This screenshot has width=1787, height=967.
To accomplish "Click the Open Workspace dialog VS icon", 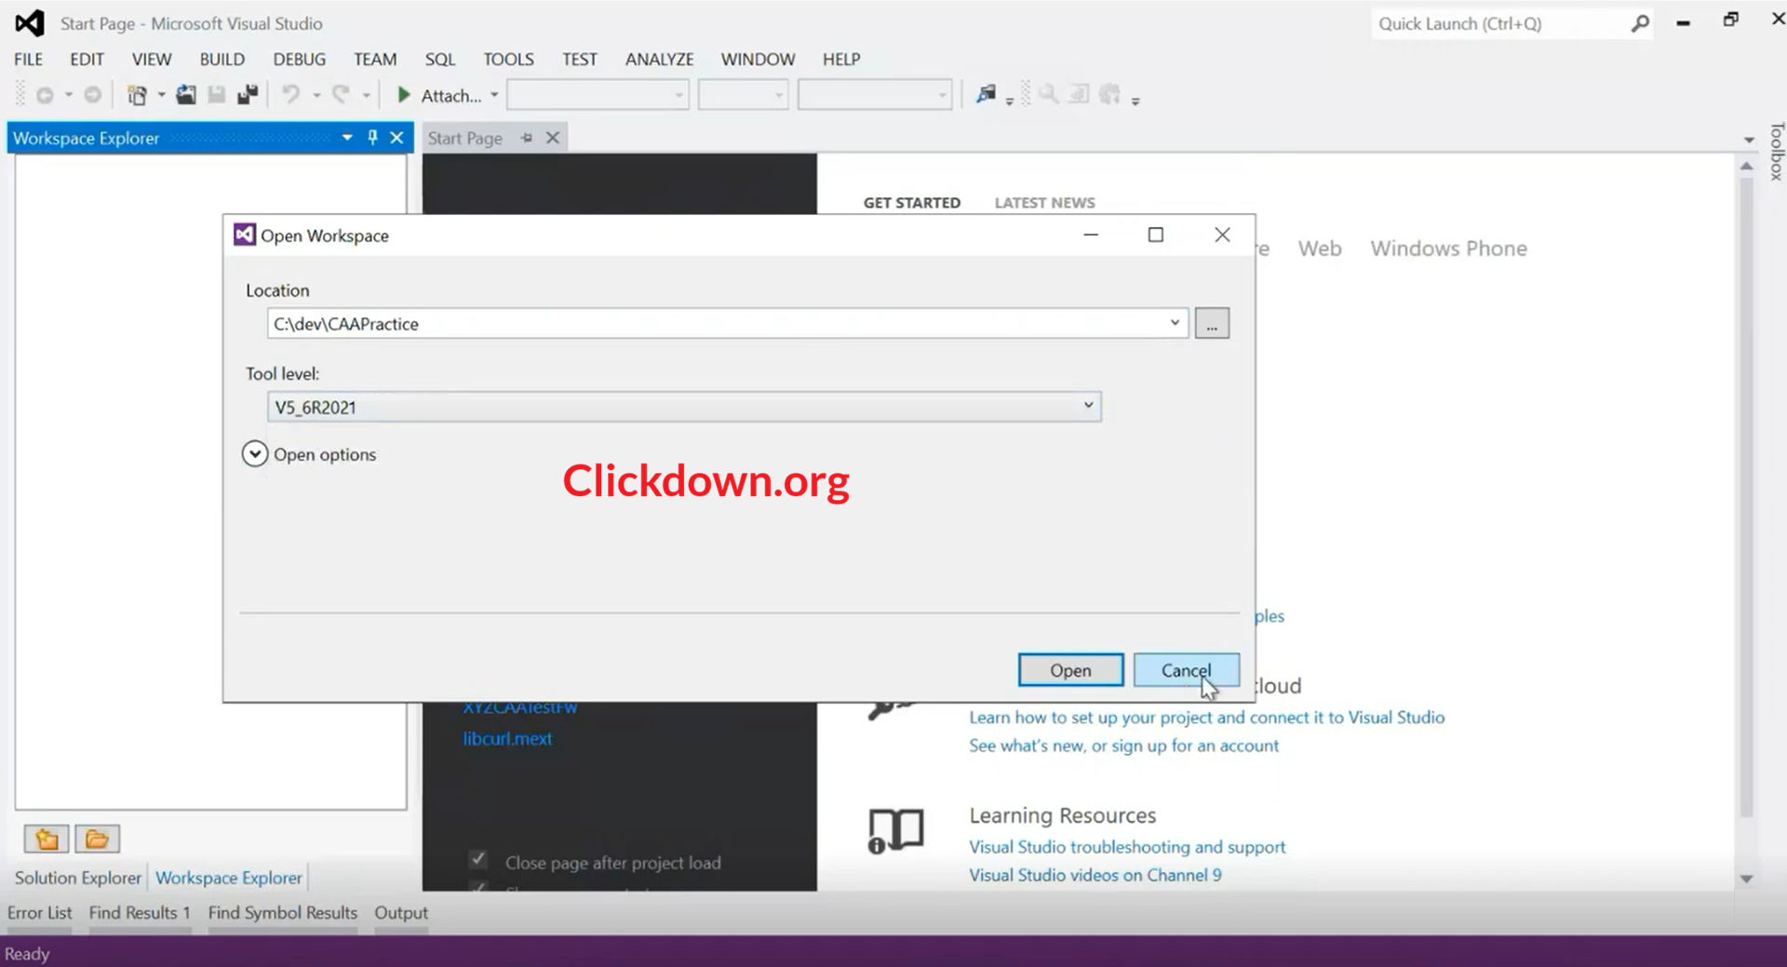I will pyautogui.click(x=244, y=235).
